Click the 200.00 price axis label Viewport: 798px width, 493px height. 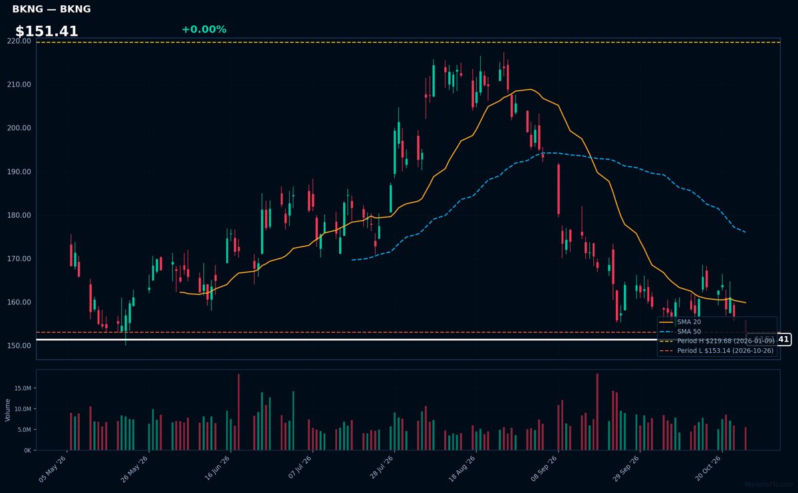pos(20,128)
